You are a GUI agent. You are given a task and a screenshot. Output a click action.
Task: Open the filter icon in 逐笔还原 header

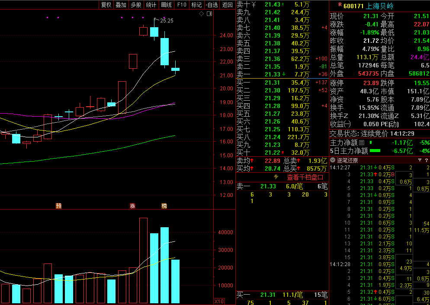click(420, 160)
